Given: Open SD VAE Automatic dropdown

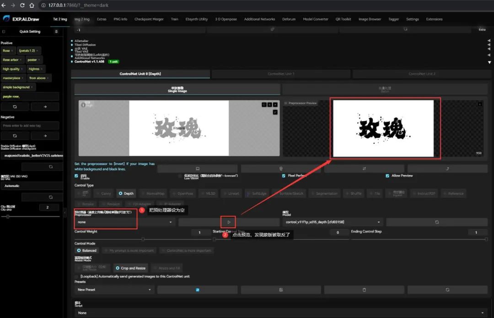Looking at the screenshot, I should (32, 186).
